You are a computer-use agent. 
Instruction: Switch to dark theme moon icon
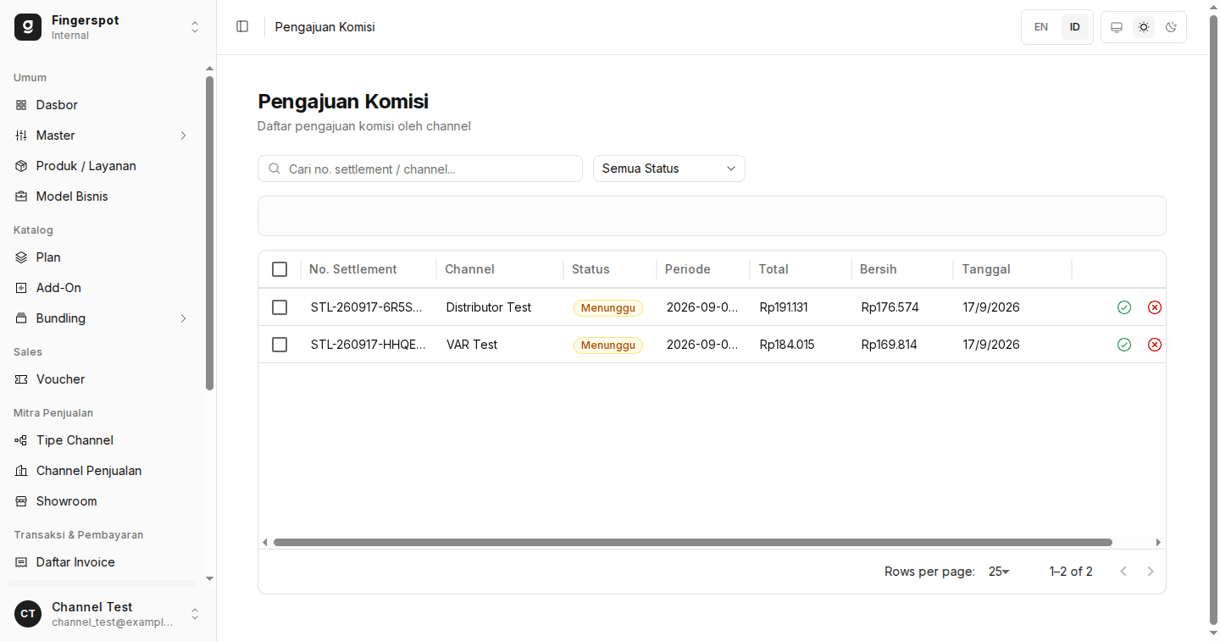(1171, 27)
